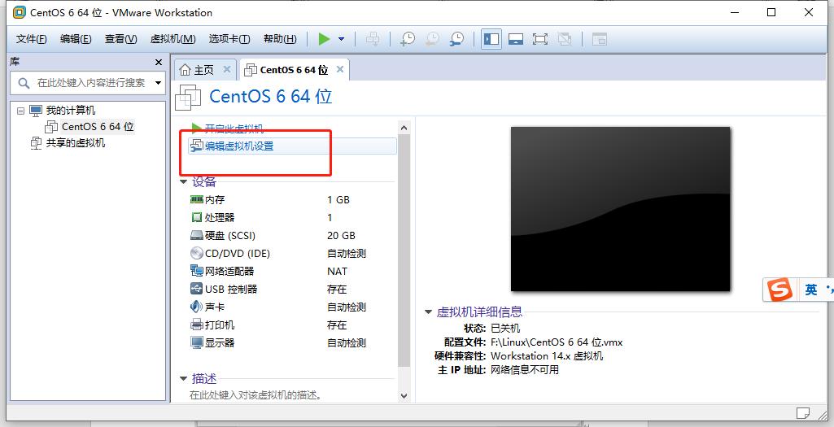Open the 文件(F) menu
The width and height of the screenshot is (834, 427).
31,39
